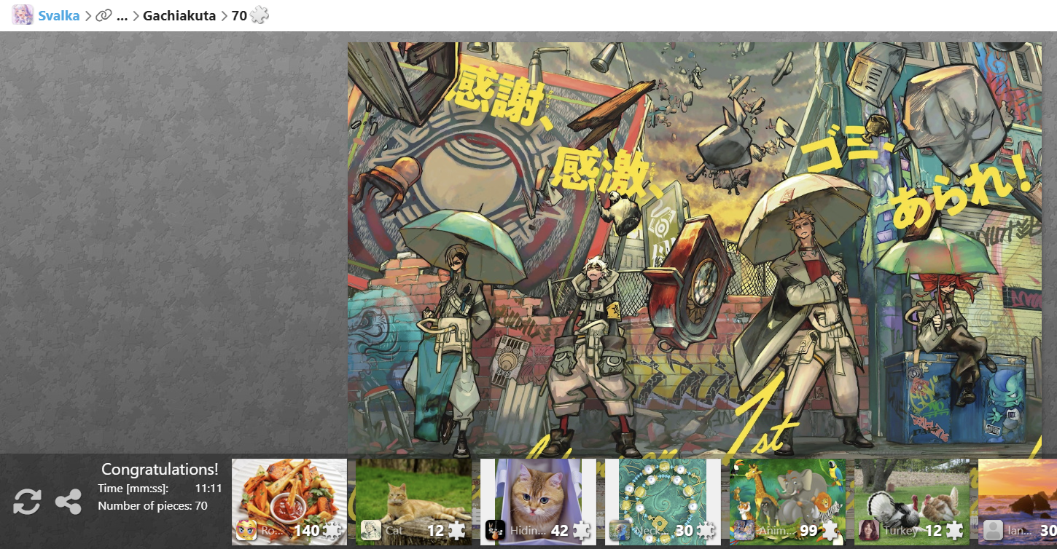Click the Gachiakuta breadcrumb title
Viewport: 1057px width, 549px height.
pyautogui.click(x=179, y=15)
